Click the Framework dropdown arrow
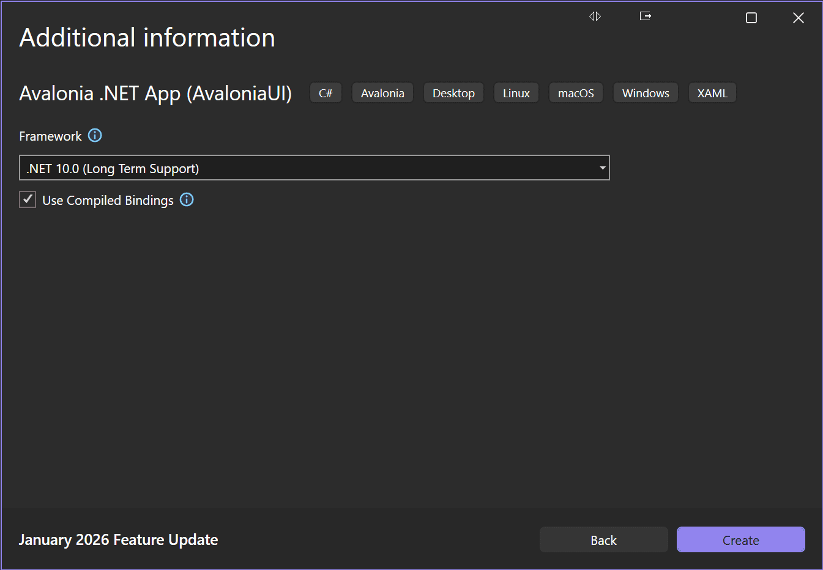The width and height of the screenshot is (823, 570). (x=603, y=168)
